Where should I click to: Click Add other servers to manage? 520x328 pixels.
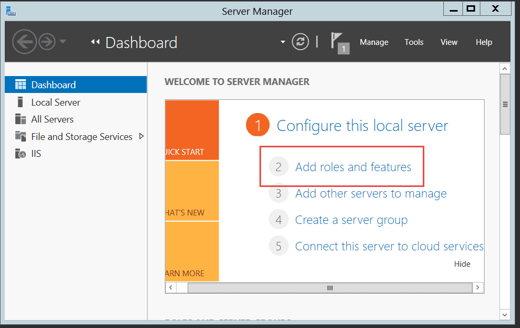pos(371,193)
